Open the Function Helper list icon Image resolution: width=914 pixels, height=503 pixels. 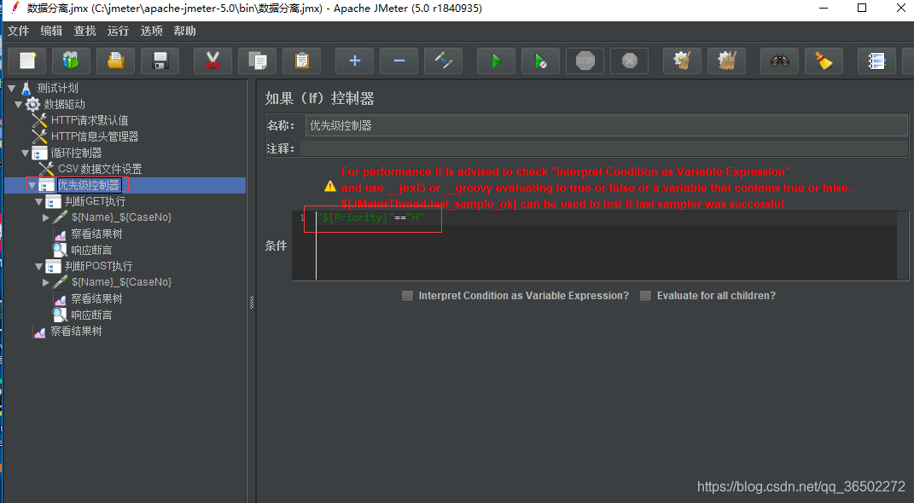tap(876, 61)
